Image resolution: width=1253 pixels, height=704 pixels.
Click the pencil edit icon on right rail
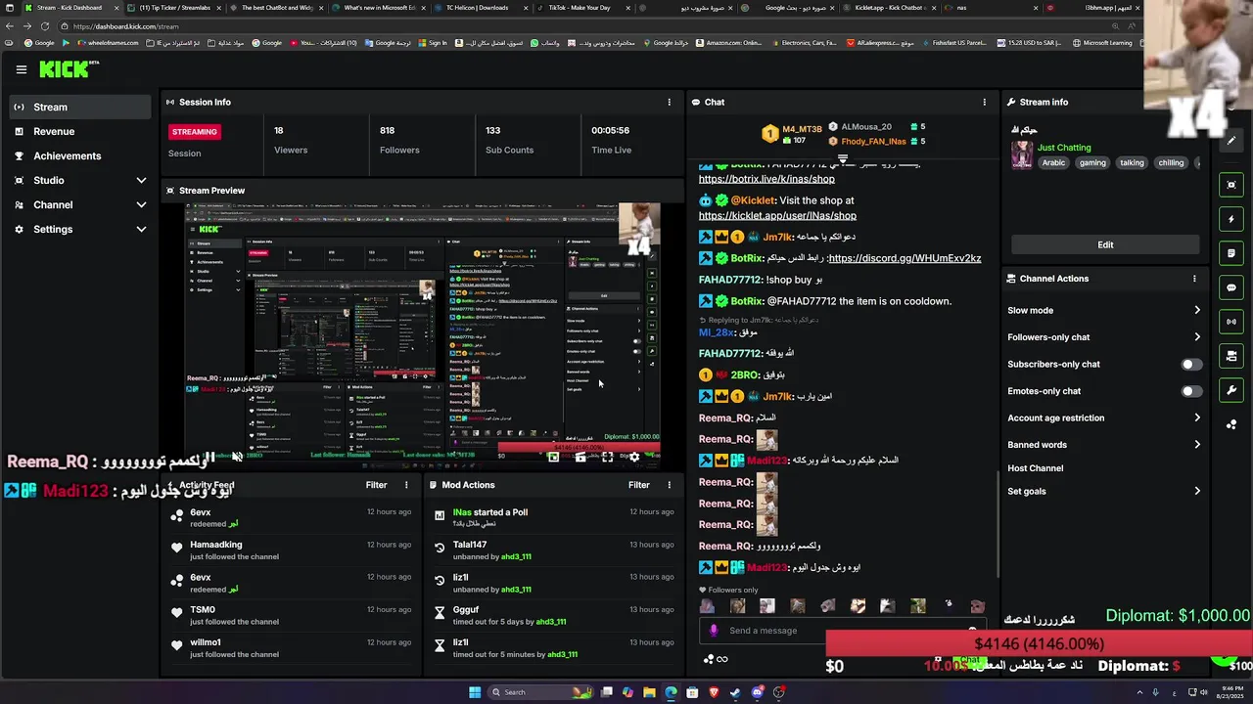(x=1231, y=140)
